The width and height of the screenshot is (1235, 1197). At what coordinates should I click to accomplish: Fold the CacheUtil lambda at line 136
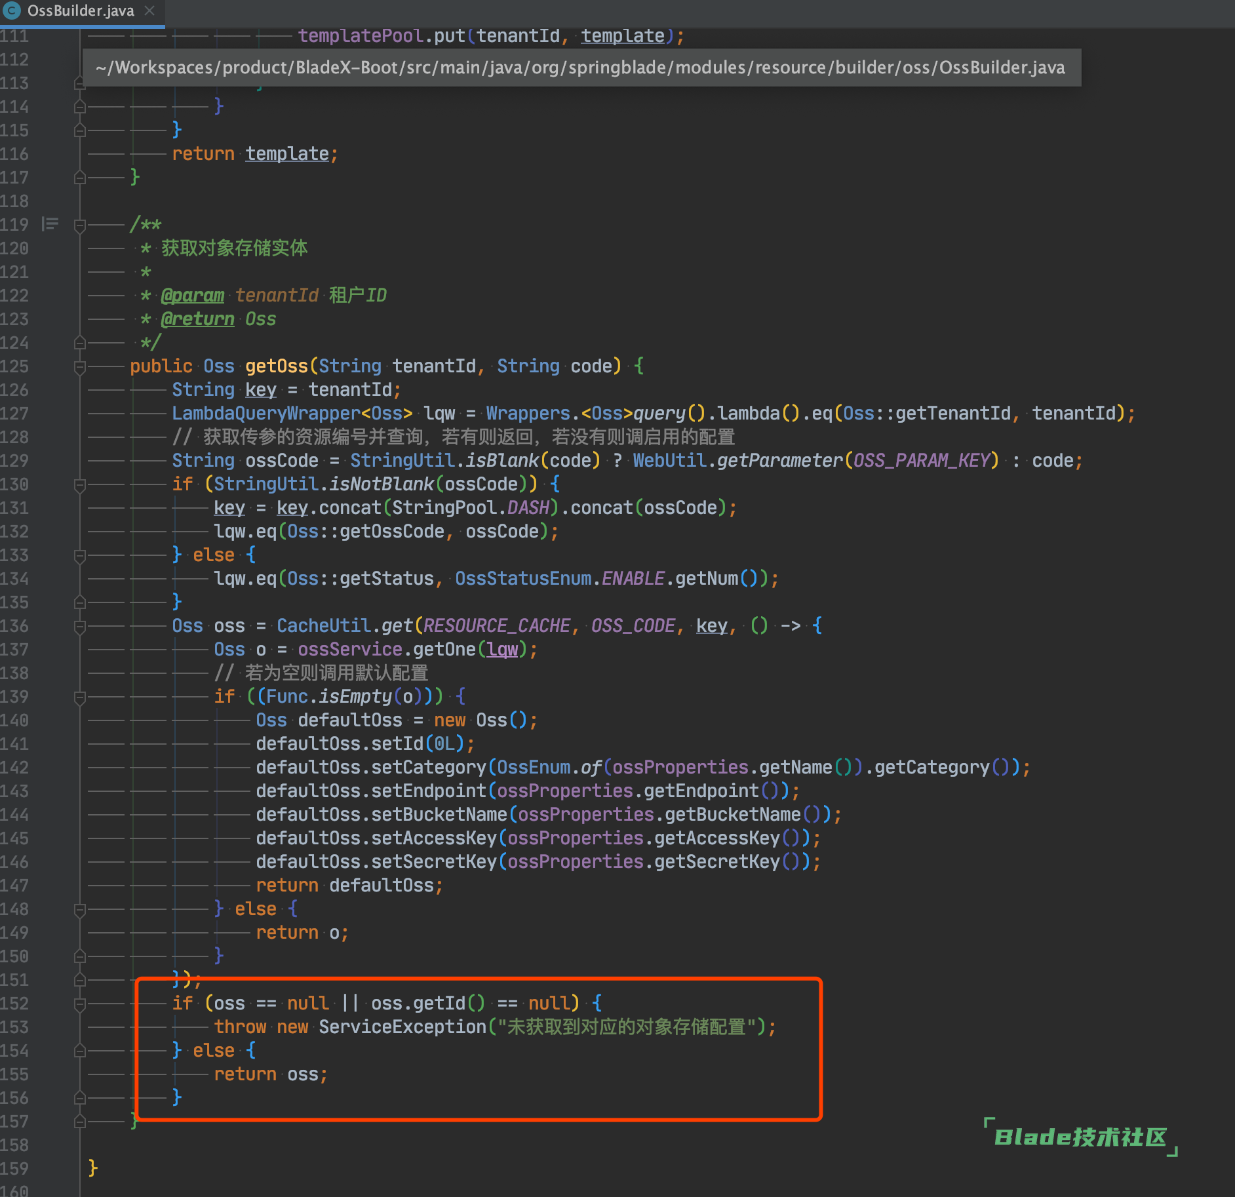(x=80, y=626)
